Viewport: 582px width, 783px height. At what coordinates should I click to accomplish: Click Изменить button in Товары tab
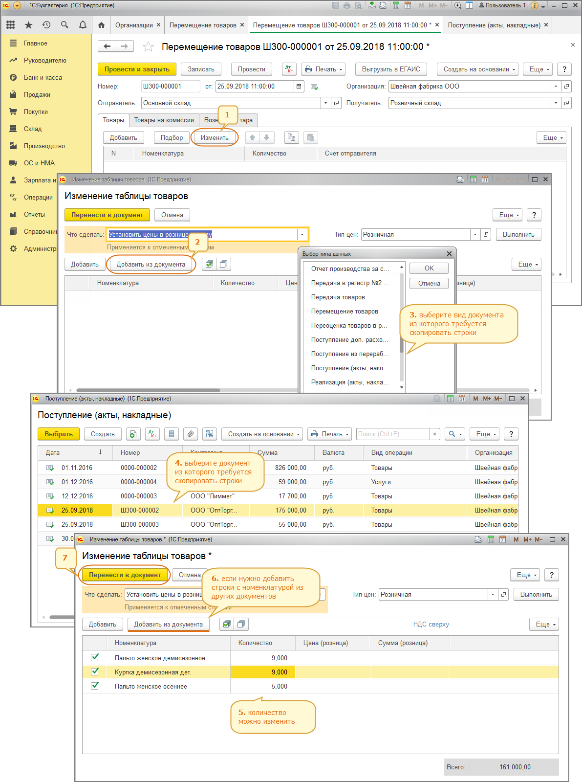215,138
